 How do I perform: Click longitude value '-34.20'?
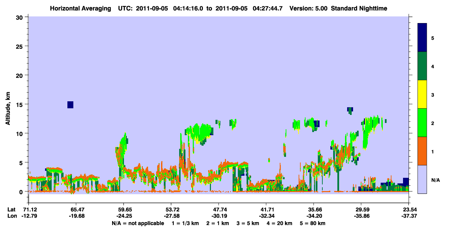[314, 216]
